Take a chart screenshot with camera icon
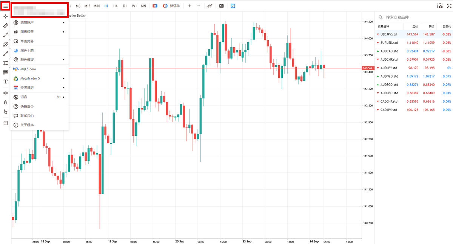Image resolution: width=453 pixels, height=244 pixels. [x=439, y=6]
